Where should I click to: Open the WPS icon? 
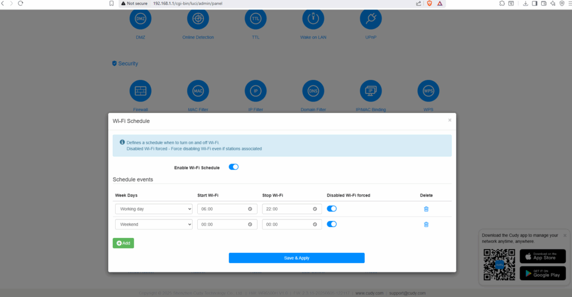click(428, 91)
